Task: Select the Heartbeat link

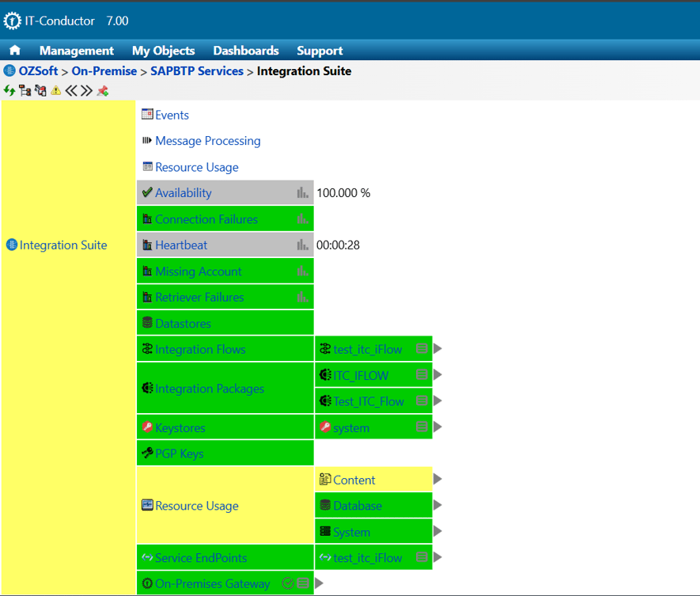Action: coord(181,245)
